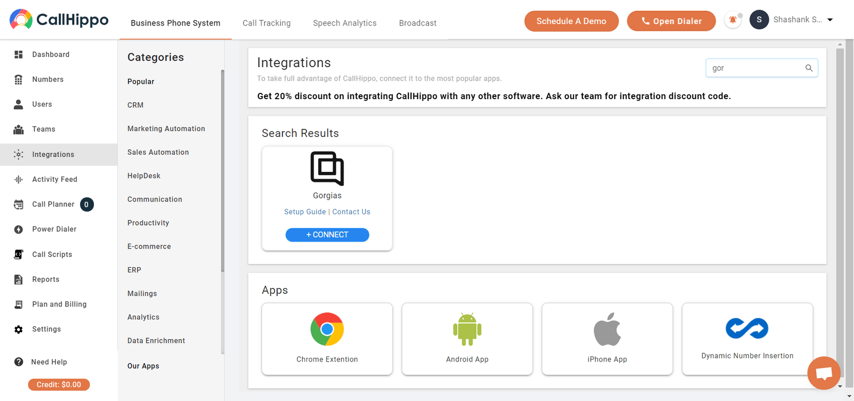Image resolution: width=854 pixels, height=401 pixels.
Task: Click the user avatar S
Action: click(759, 20)
